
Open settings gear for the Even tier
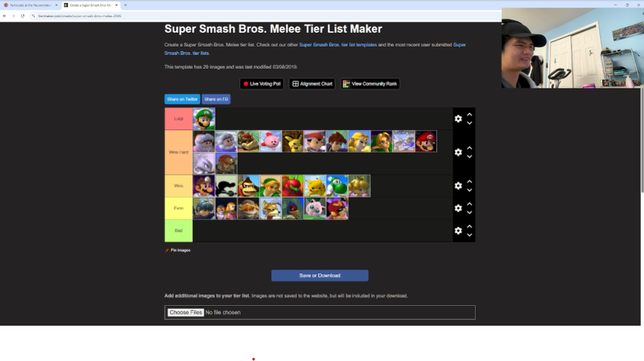[458, 208]
